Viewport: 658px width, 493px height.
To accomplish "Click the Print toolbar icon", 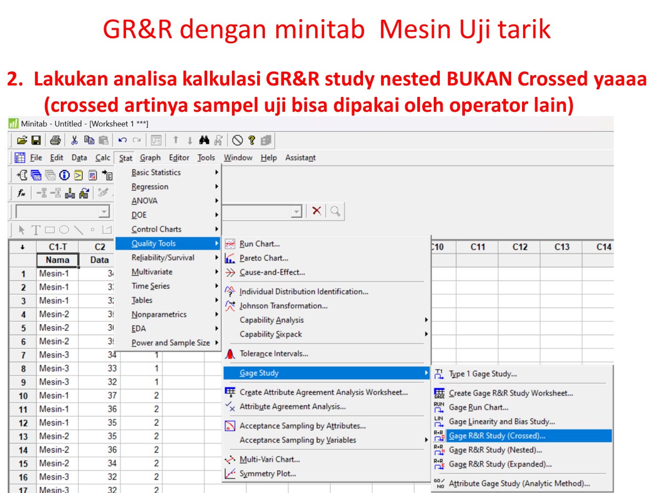I will coord(56,139).
